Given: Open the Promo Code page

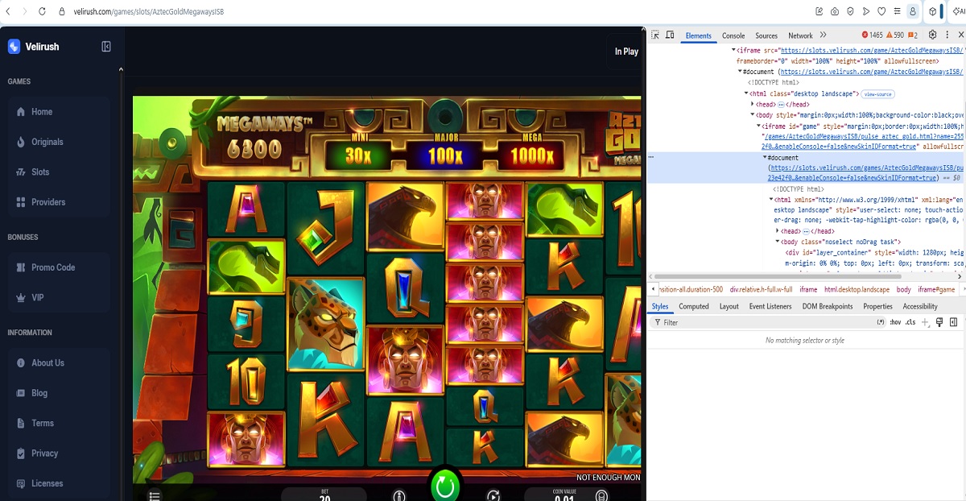Looking at the screenshot, I should (58, 267).
